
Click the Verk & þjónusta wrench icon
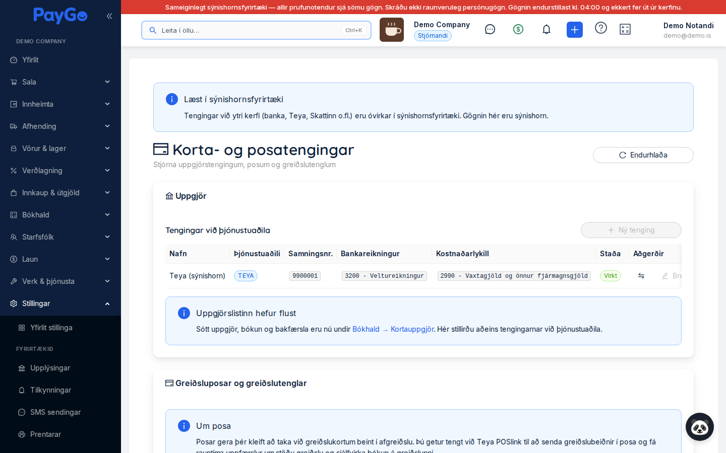click(x=14, y=281)
